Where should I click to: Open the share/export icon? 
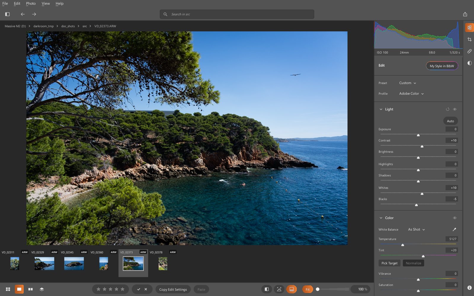(465, 14)
